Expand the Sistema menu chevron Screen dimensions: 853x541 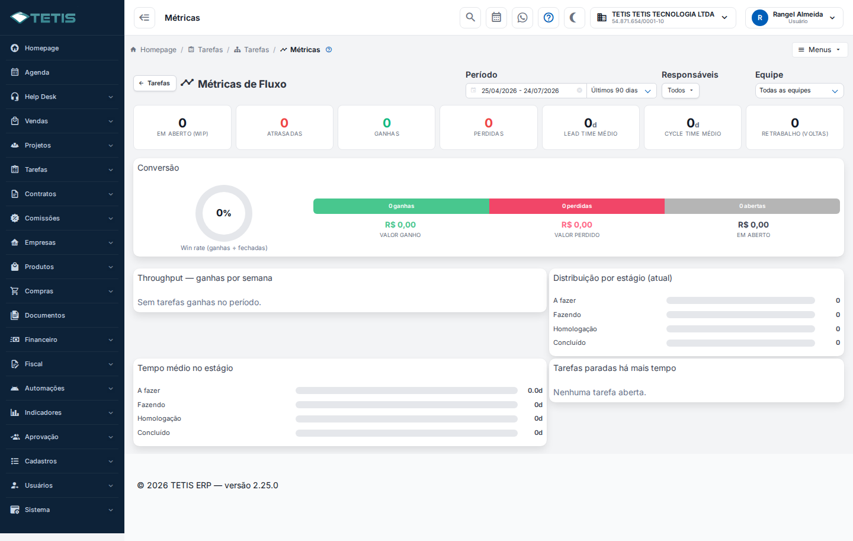pos(111,510)
